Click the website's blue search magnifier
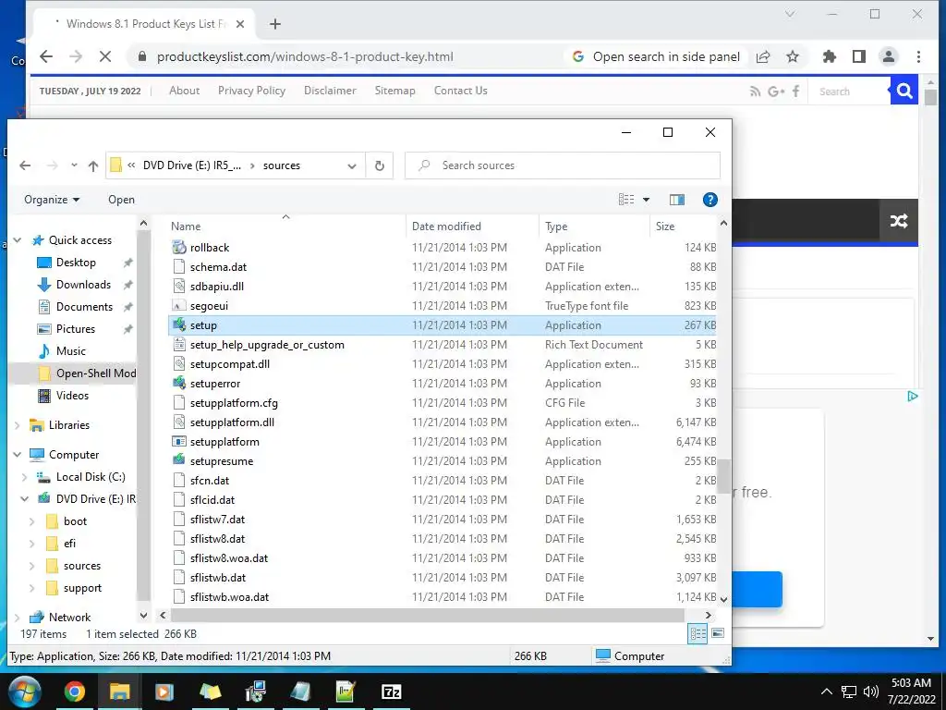The image size is (946, 710). pyautogui.click(x=904, y=91)
